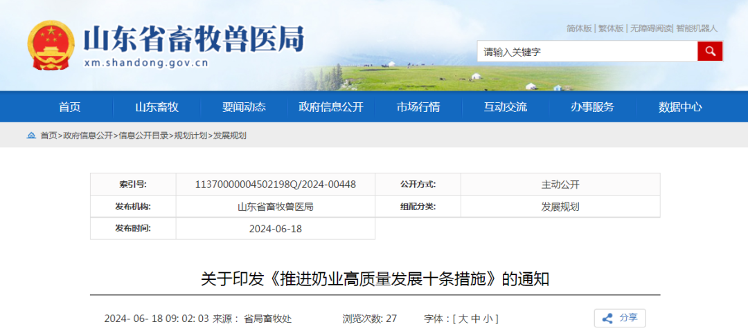Click the red search magnifier button
This screenshot has height=331, width=748.
coord(710,51)
